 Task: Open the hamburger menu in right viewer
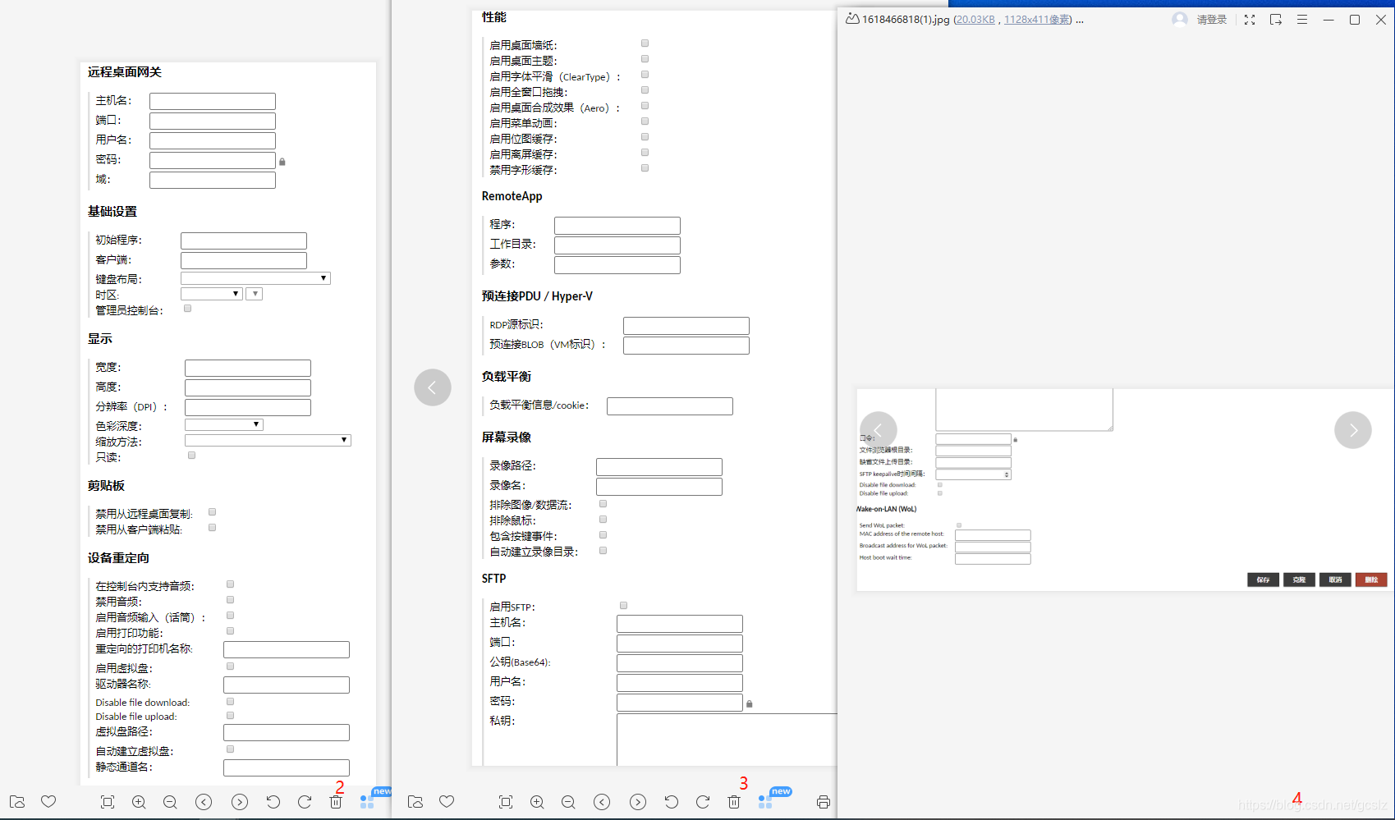(1302, 20)
